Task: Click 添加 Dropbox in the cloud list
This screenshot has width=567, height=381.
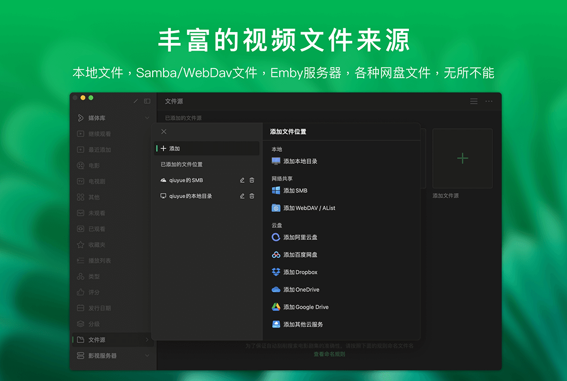Action: click(301, 272)
